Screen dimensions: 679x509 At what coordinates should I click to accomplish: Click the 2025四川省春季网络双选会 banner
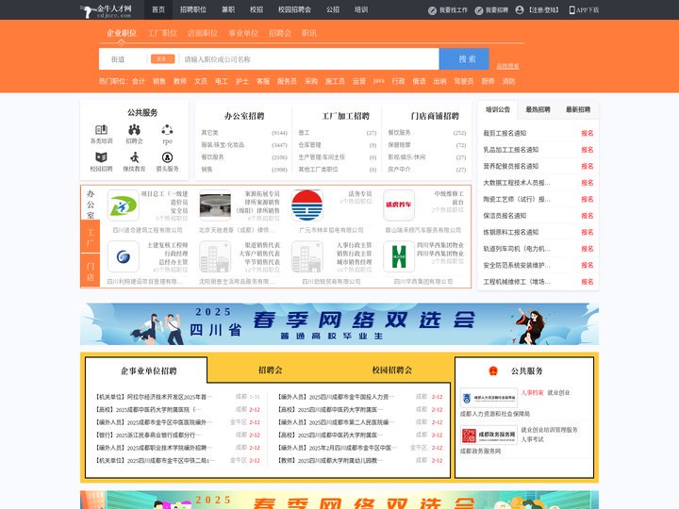[x=339, y=323]
